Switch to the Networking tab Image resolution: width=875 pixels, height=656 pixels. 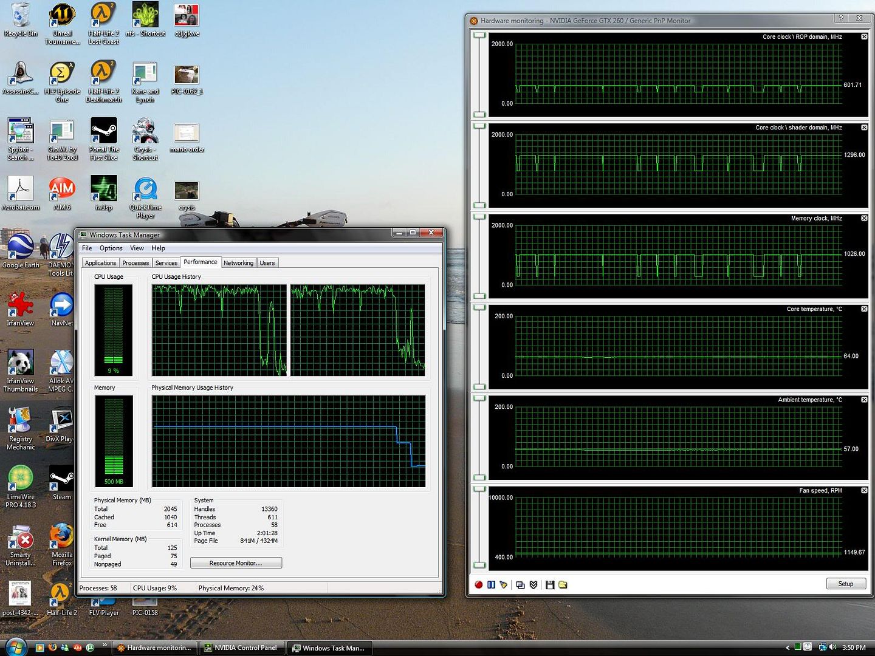(x=238, y=263)
